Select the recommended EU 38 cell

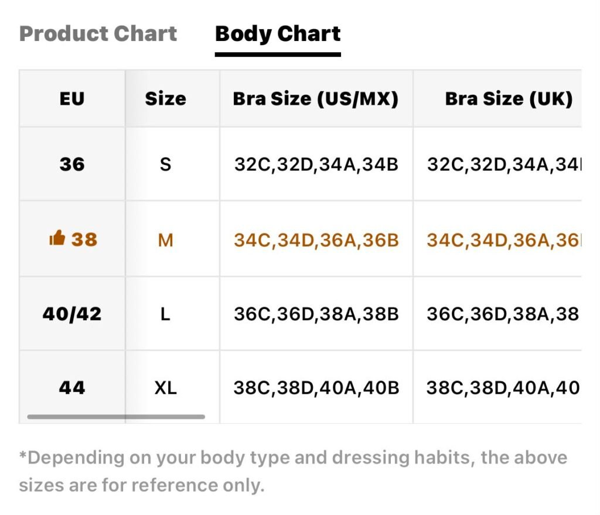(72, 239)
